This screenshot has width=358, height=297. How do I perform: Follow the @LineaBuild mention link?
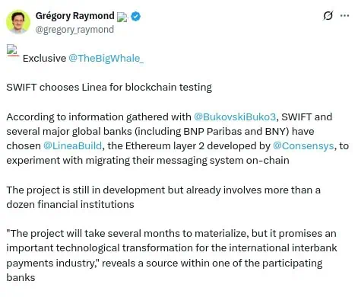coord(73,146)
